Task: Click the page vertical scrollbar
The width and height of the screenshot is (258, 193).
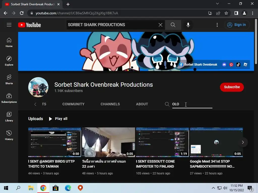Action: coord(256,41)
